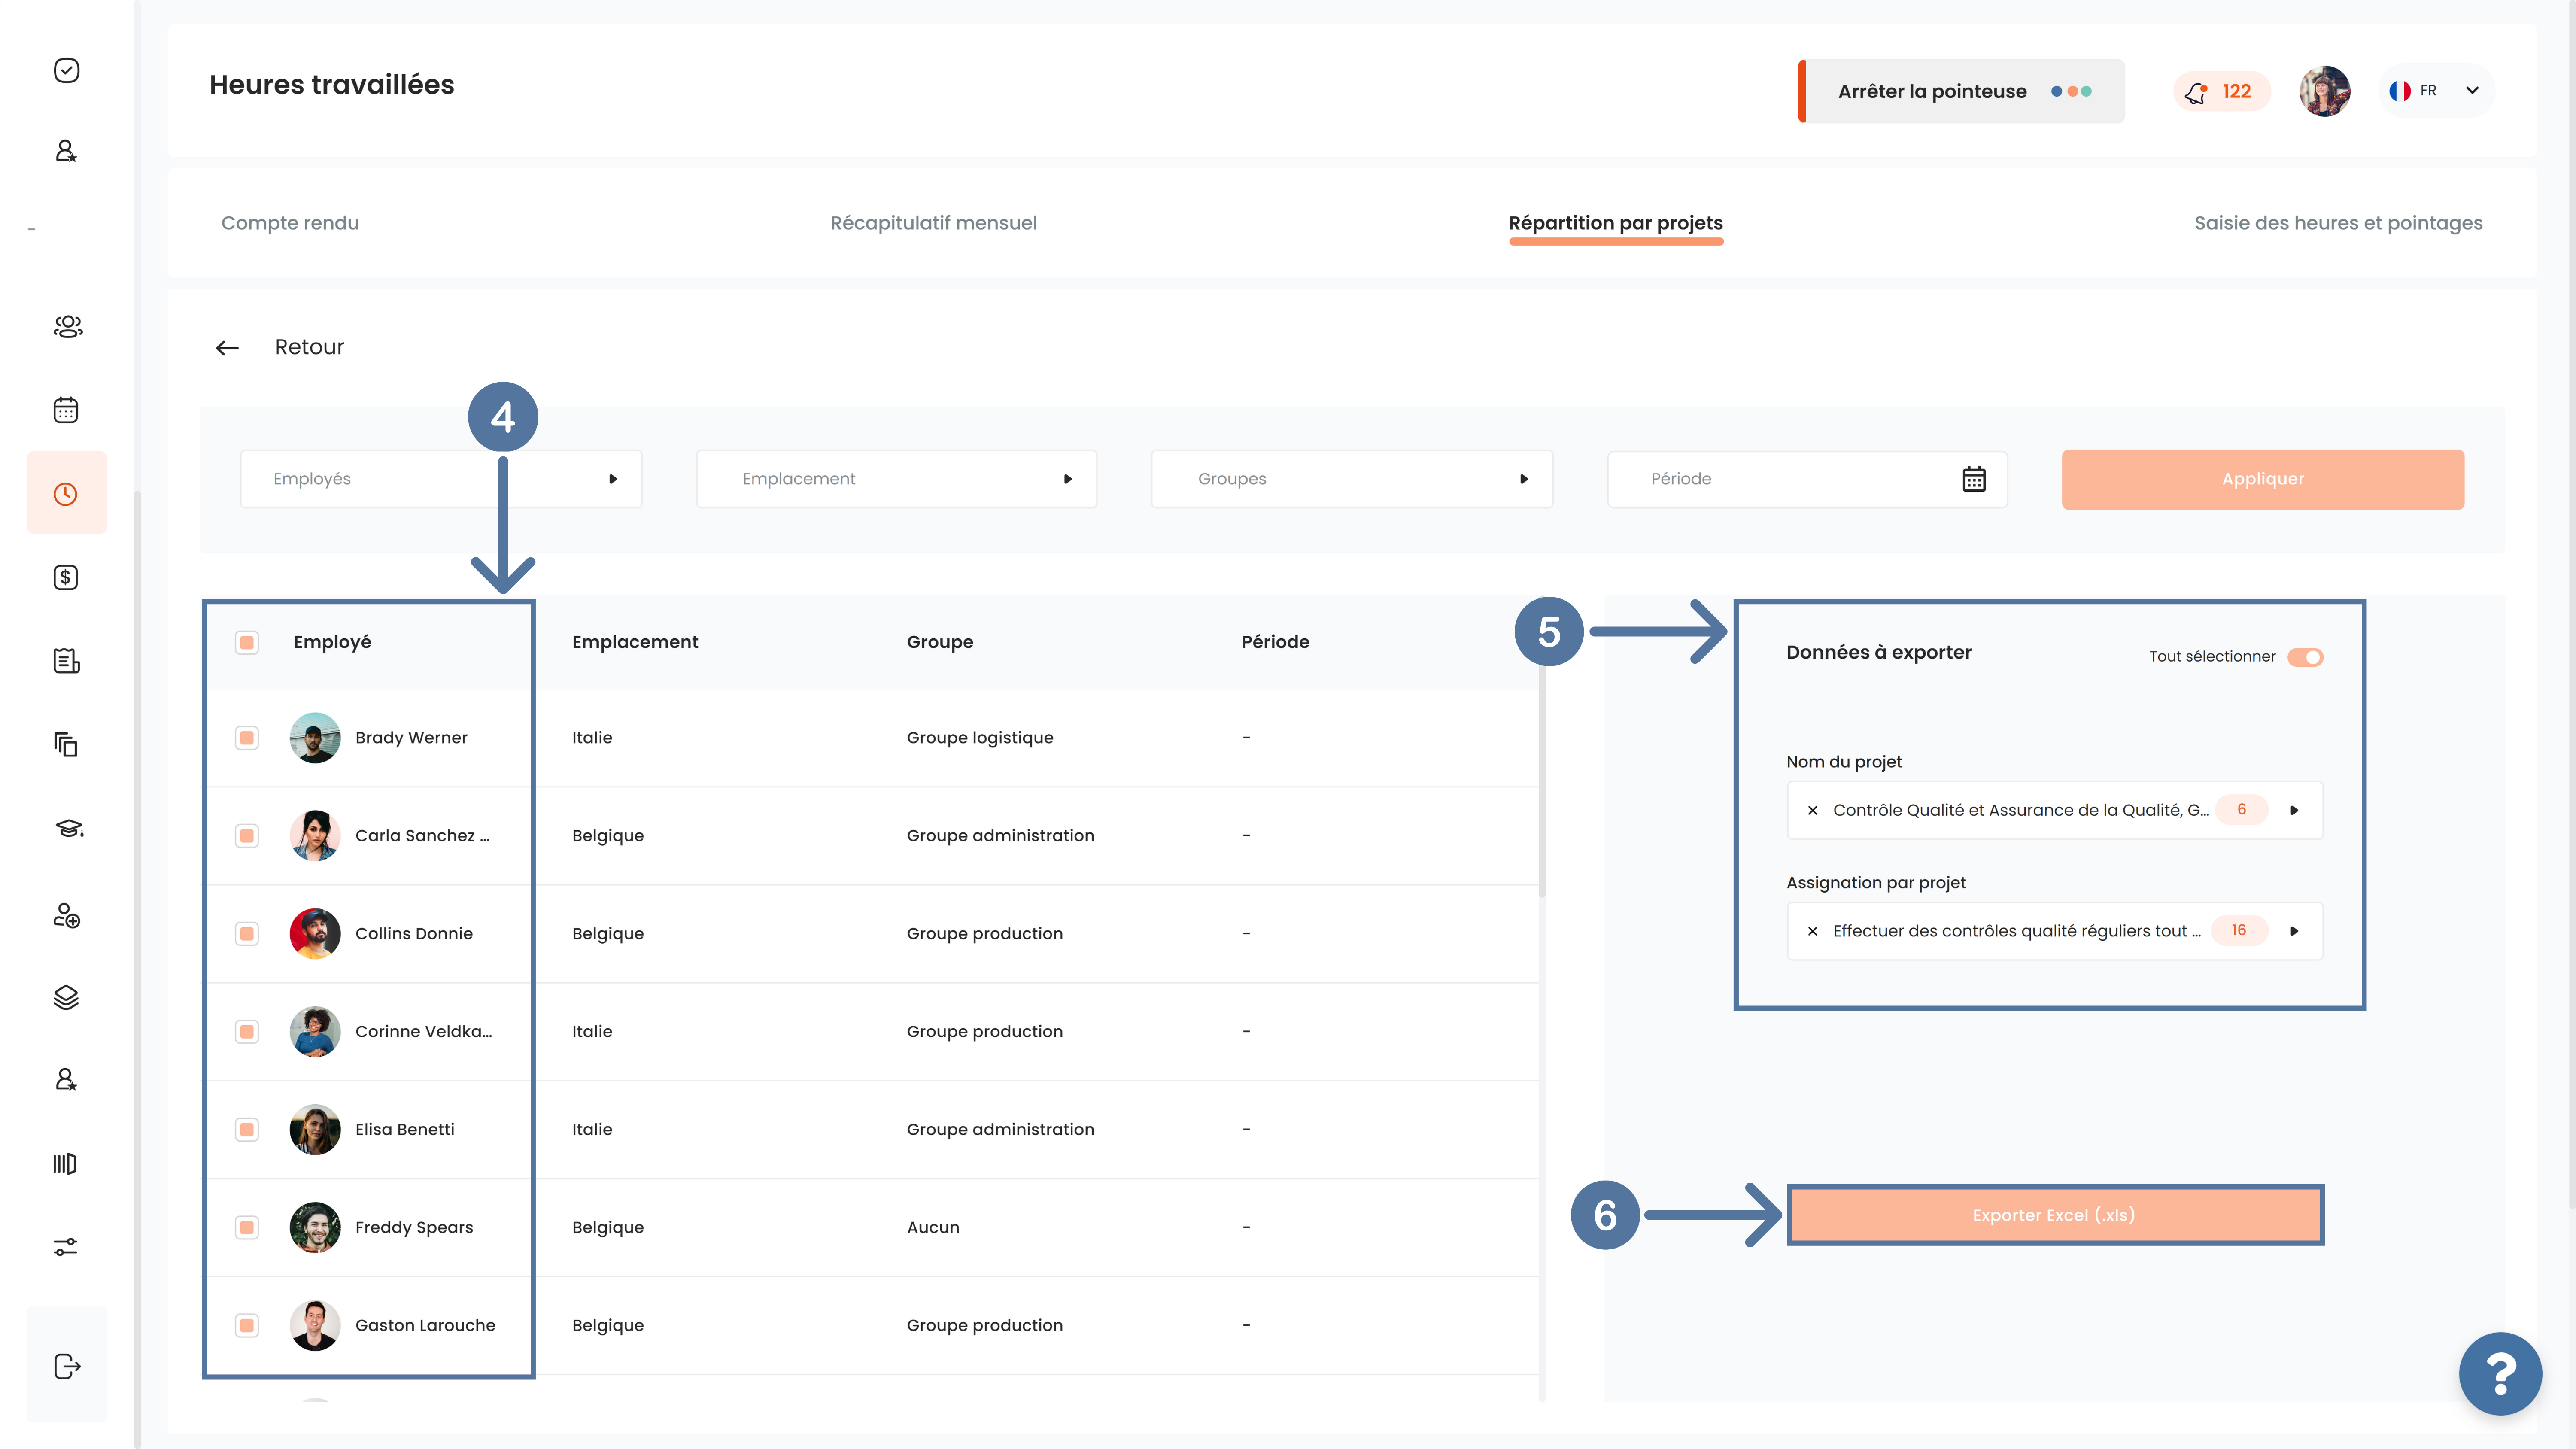Screen dimensions: 2576x1449
Task: Click the clock icon for worked hours
Action: click(x=66, y=494)
